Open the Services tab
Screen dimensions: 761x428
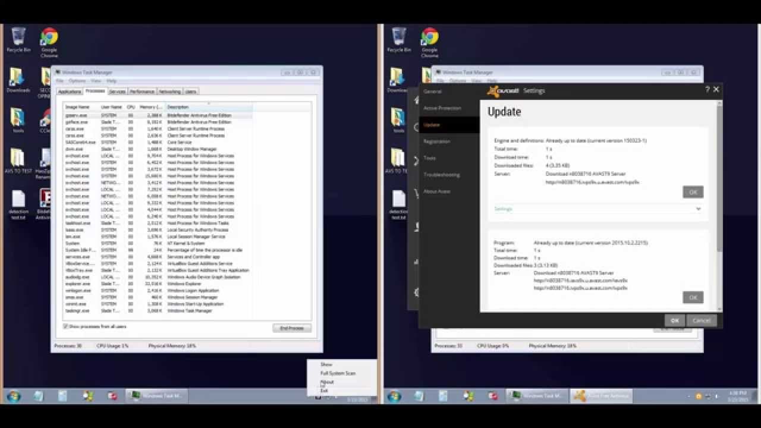(118, 92)
